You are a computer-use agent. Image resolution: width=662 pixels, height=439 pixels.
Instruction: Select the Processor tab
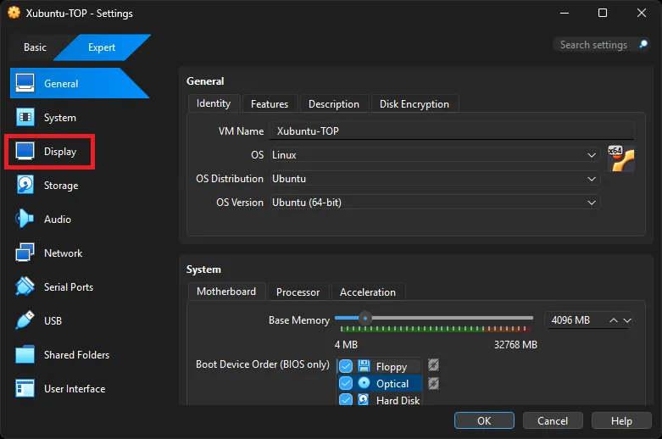point(298,292)
